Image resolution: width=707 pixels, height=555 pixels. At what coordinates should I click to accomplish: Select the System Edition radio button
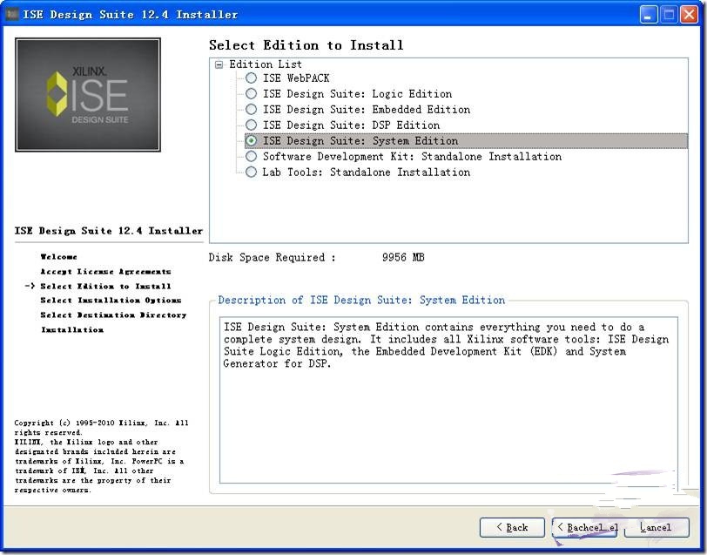click(251, 141)
